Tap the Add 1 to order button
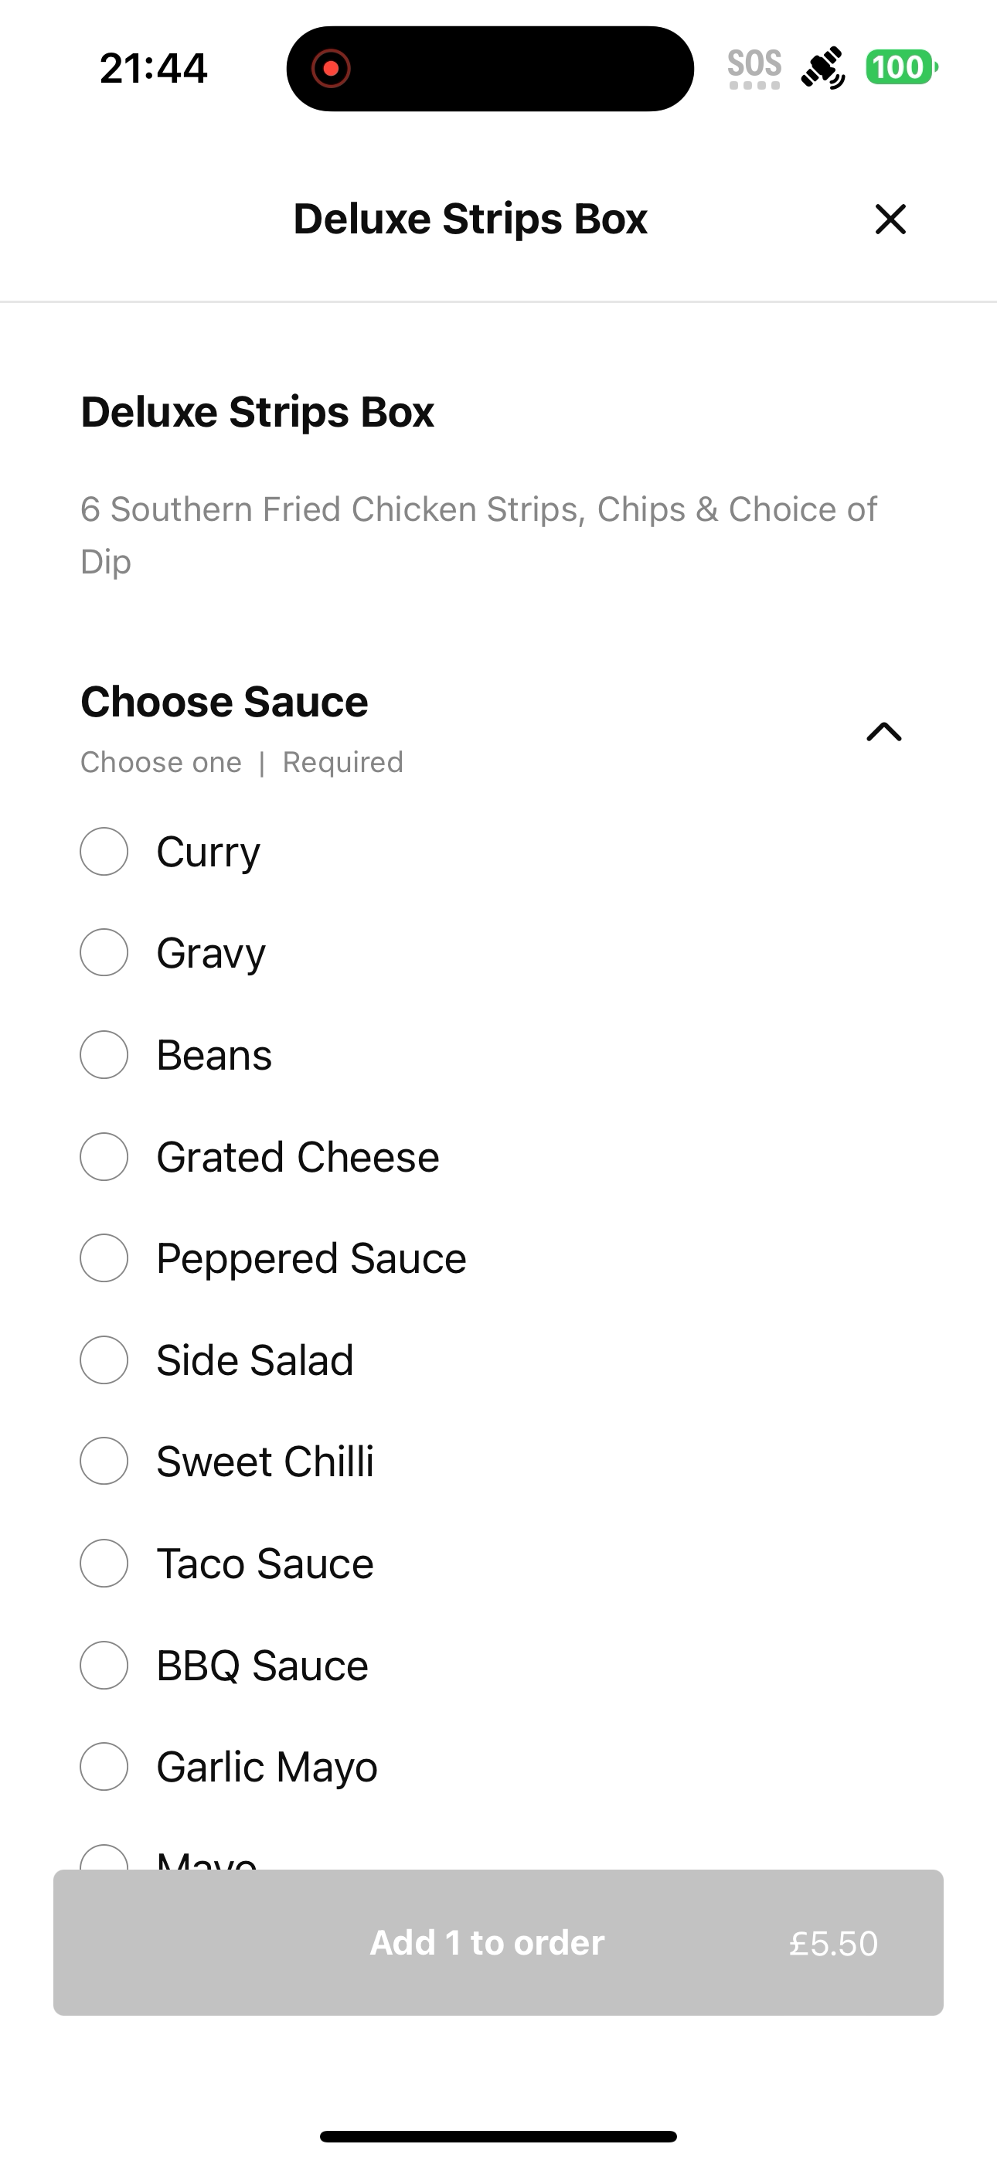997x2161 pixels. coord(498,1942)
